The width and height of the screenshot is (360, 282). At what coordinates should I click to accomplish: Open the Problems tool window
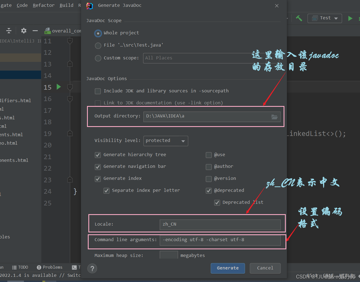click(49, 267)
